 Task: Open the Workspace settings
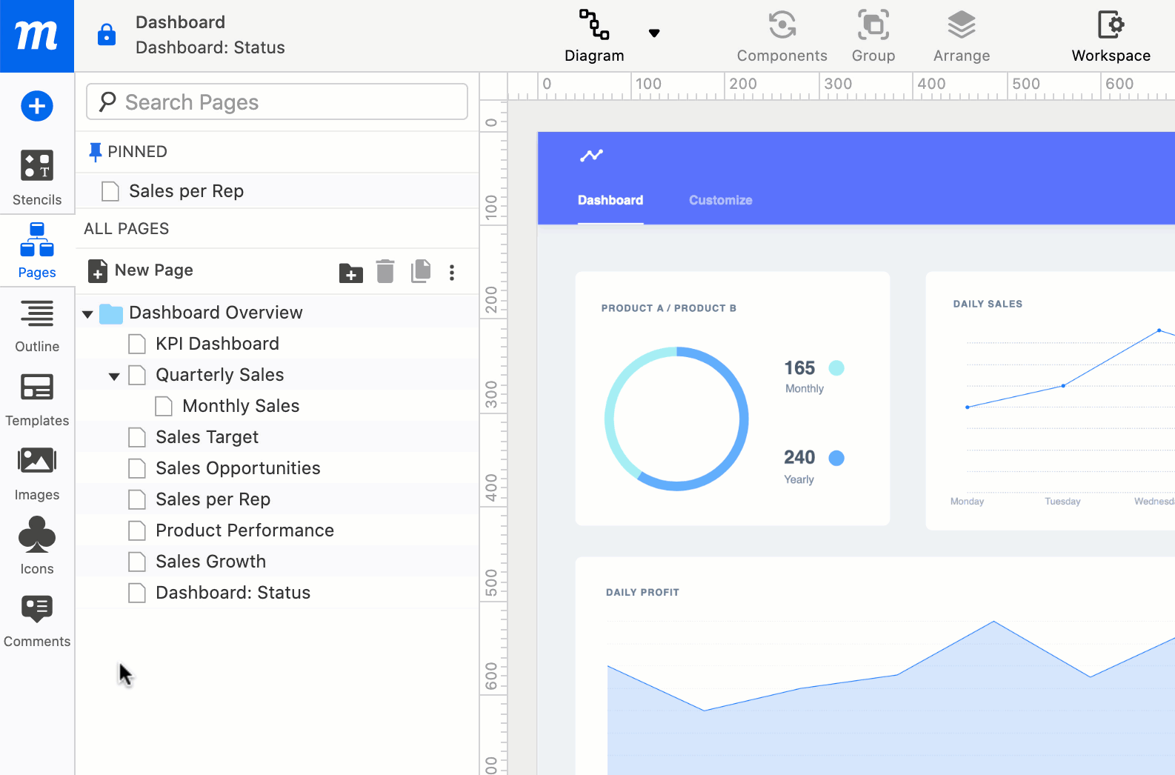coord(1111,36)
